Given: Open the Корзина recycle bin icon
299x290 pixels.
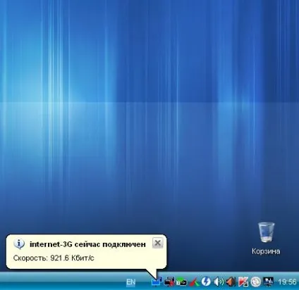Looking at the screenshot, I should click(x=266, y=232).
